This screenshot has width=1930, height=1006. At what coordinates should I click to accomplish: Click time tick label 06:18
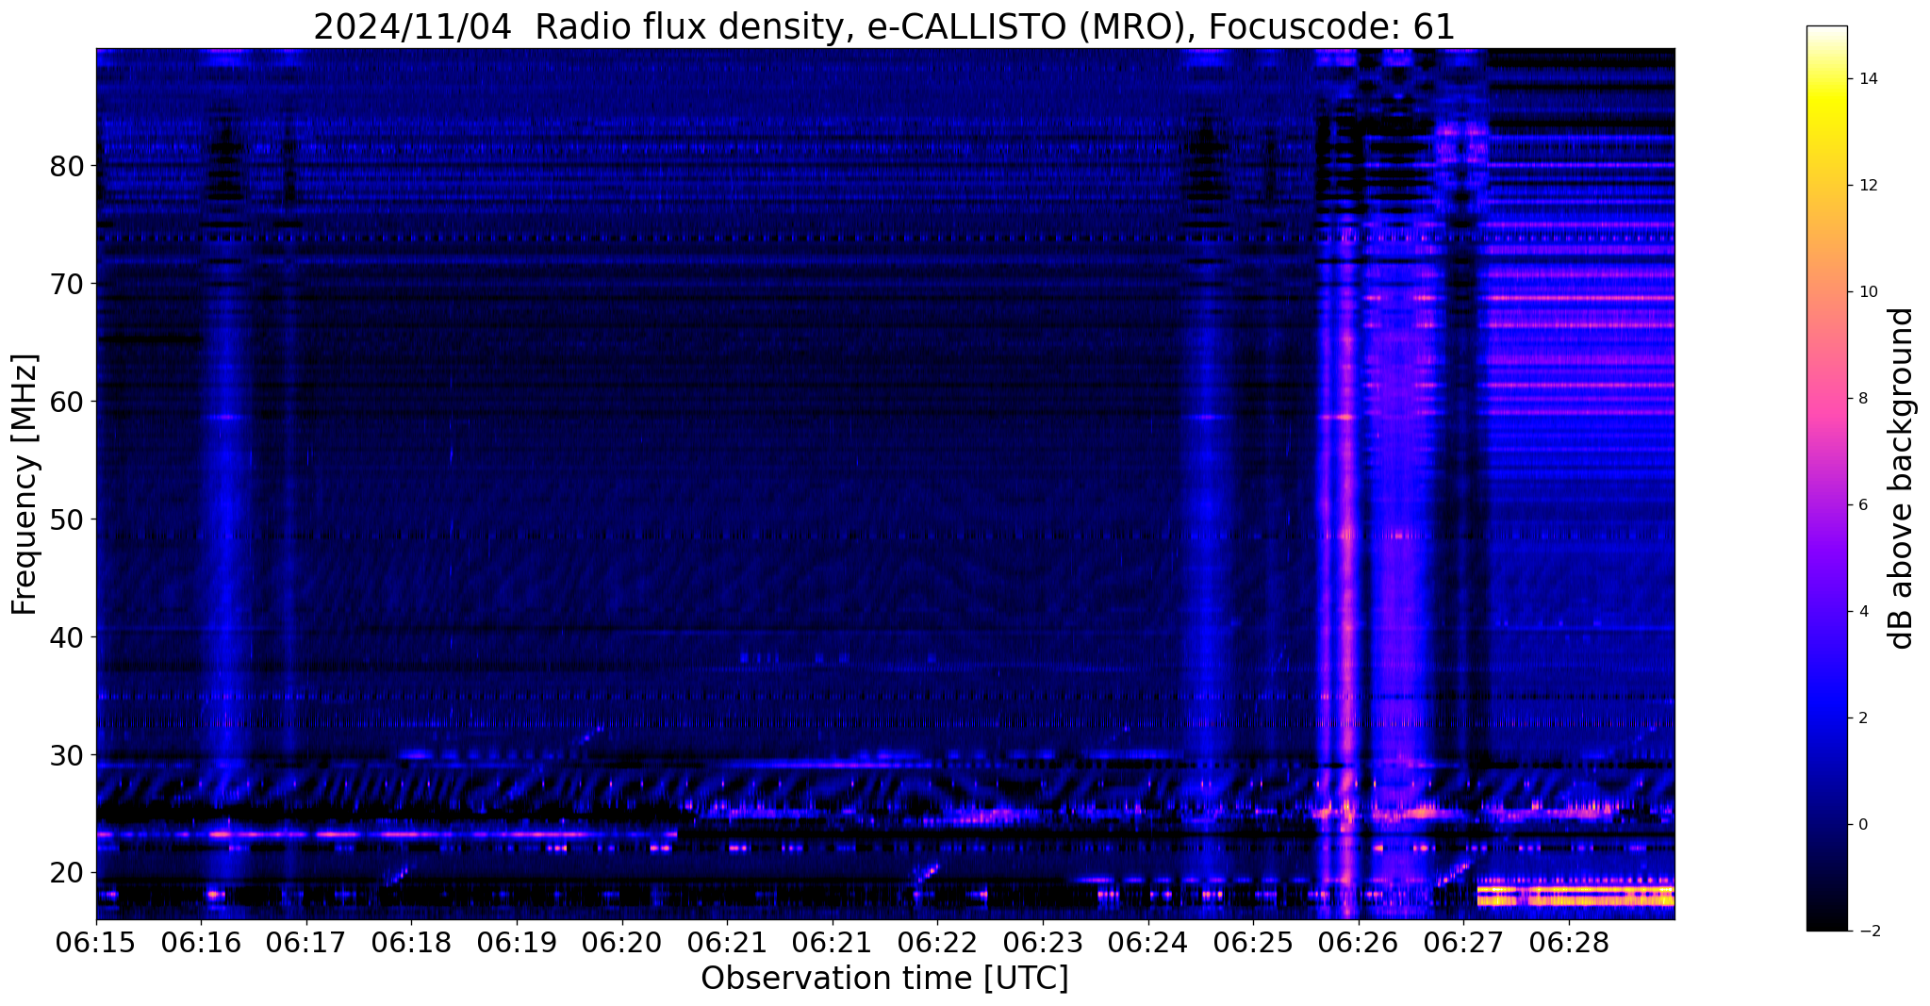pyautogui.click(x=411, y=942)
